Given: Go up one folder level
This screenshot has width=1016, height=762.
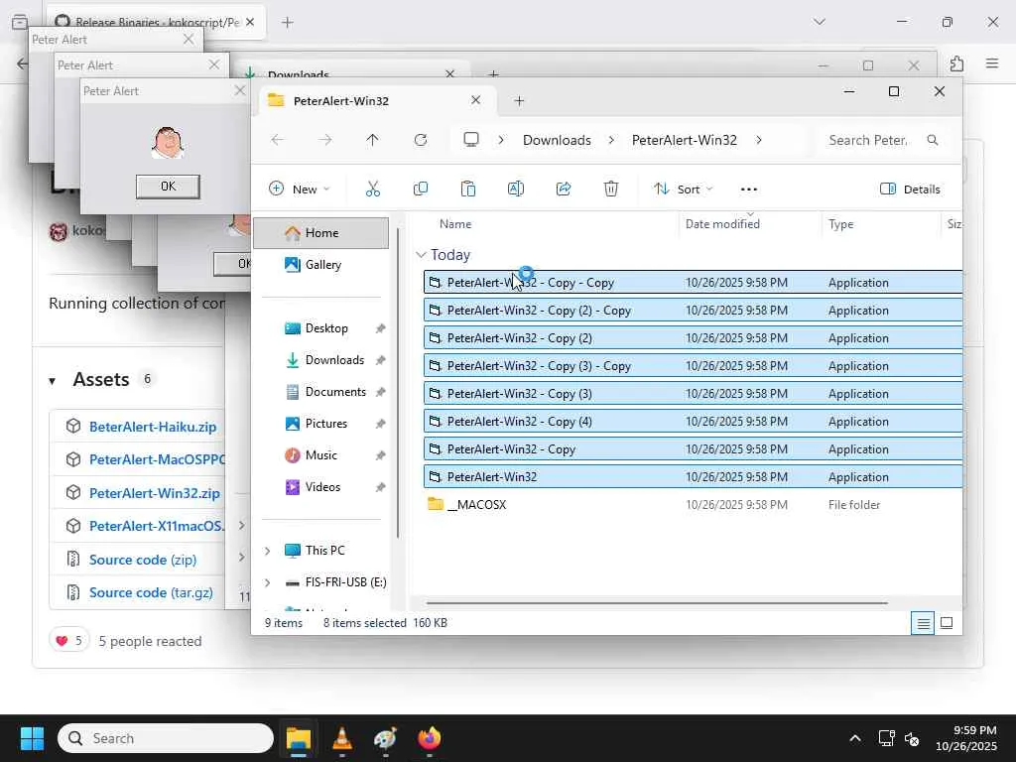Looking at the screenshot, I should 373,140.
